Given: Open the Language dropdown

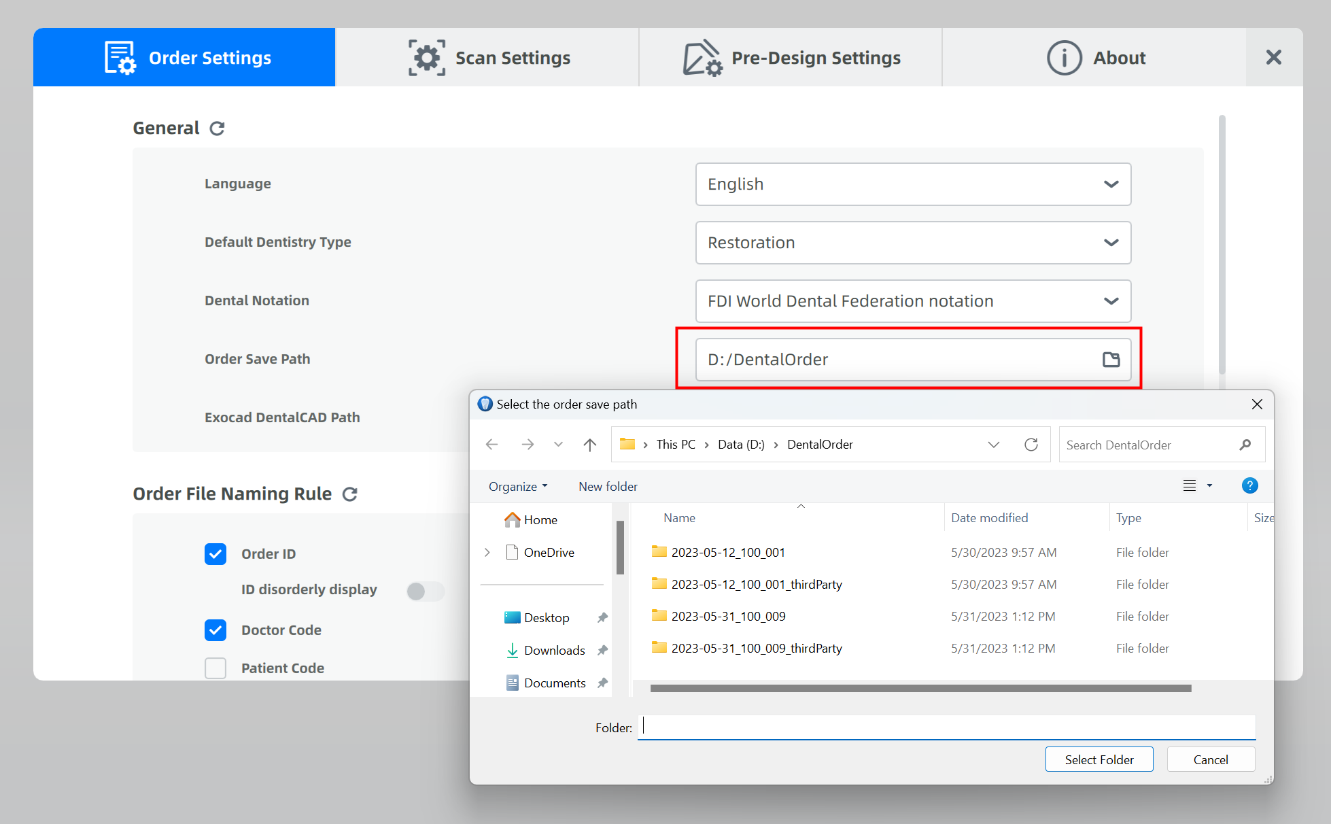Looking at the screenshot, I should coord(913,184).
